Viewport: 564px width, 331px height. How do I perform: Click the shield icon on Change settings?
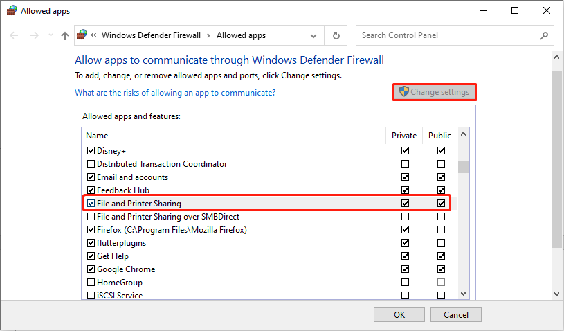point(404,92)
